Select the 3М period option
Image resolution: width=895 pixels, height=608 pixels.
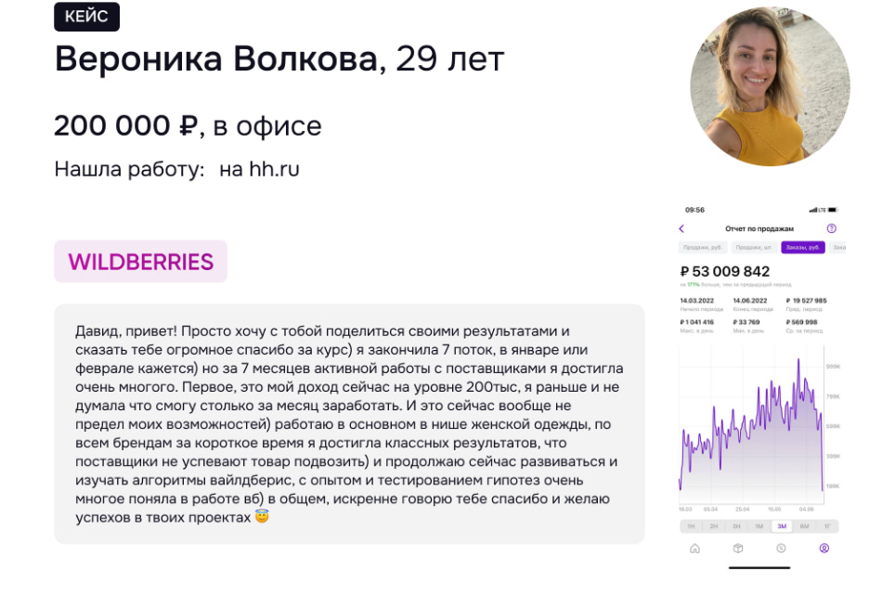(782, 526)
